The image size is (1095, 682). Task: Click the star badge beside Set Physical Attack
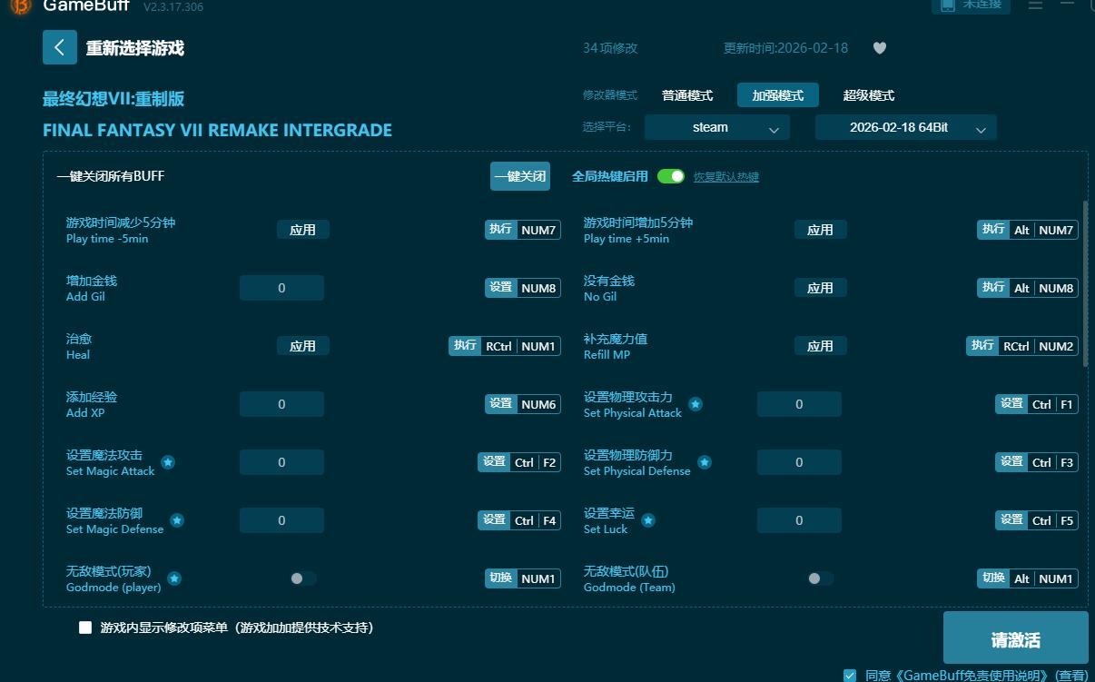[695, 404]
